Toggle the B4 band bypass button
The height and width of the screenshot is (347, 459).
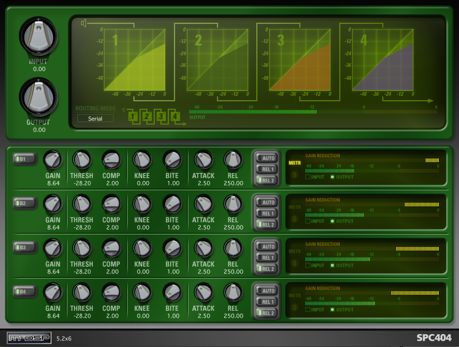pos(25,292)
